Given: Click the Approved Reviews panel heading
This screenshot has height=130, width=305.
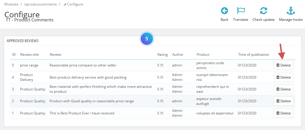Looking at the screenshot, I should tap(23, 41).
